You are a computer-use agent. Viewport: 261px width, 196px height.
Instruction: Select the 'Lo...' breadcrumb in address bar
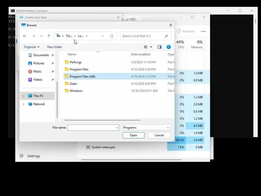[x=81, y=36]
